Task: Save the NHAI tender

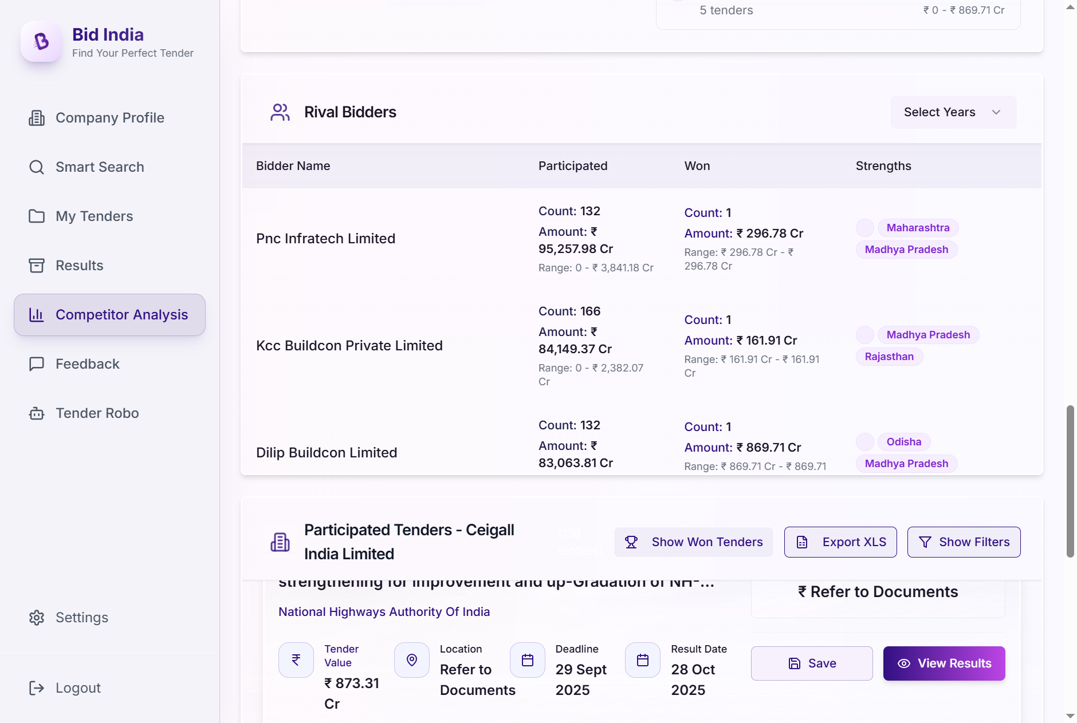Action: [x=812, y=663]
